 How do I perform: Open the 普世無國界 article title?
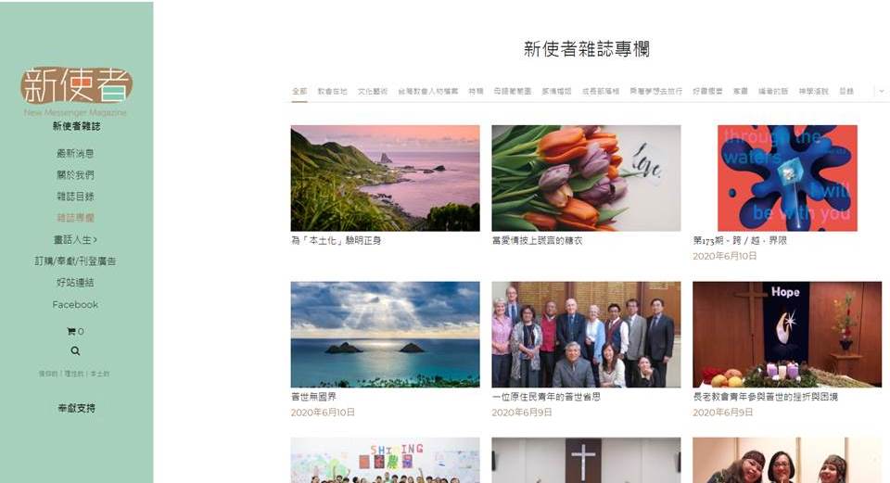tap(313, 397)
